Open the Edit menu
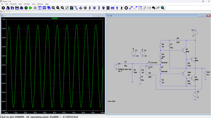This screenshot has width=211, height=118. pos(7,4)
